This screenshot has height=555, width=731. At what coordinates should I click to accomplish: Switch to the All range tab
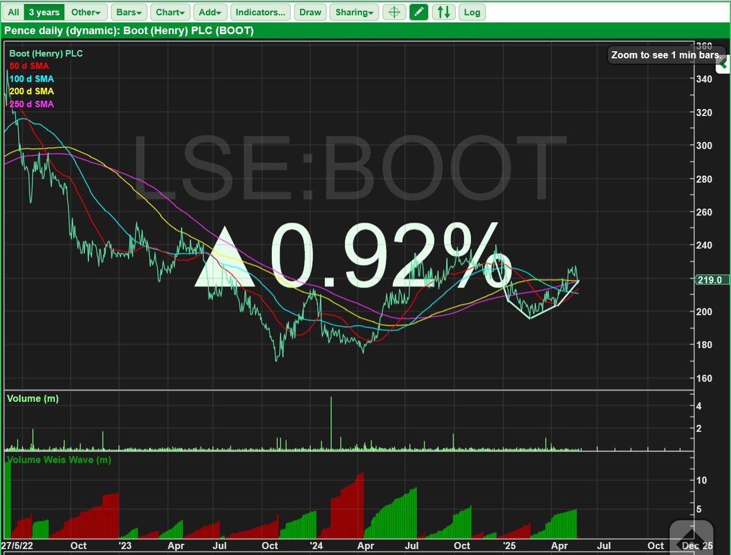tap(13, 12)
